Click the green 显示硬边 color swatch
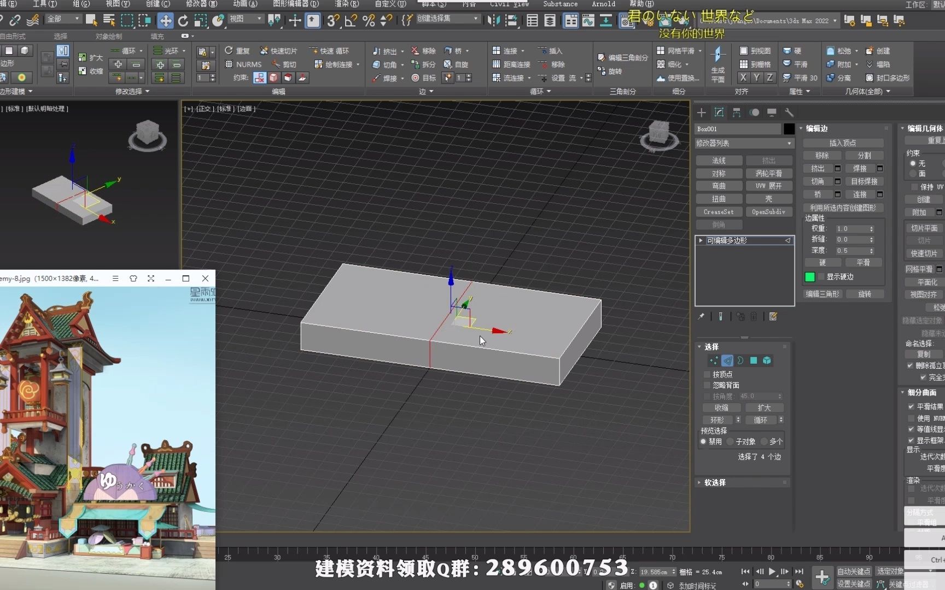The height and width of the screenshot is (590, 945). [x=810, y=277]
